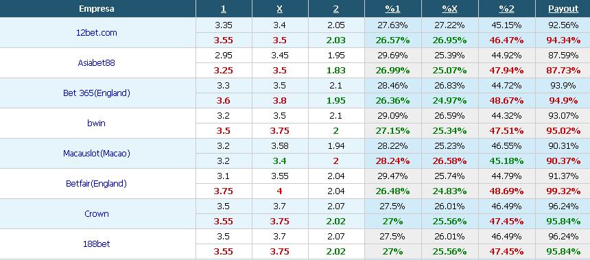Viewport: 590px width, 260px height.
Task: Open the Macauslot(Macao) link
Action: pos(96,153)
